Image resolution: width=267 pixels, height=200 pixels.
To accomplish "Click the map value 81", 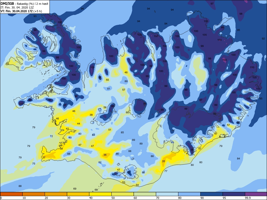I will pyautogui.click(x=109, y=89).
